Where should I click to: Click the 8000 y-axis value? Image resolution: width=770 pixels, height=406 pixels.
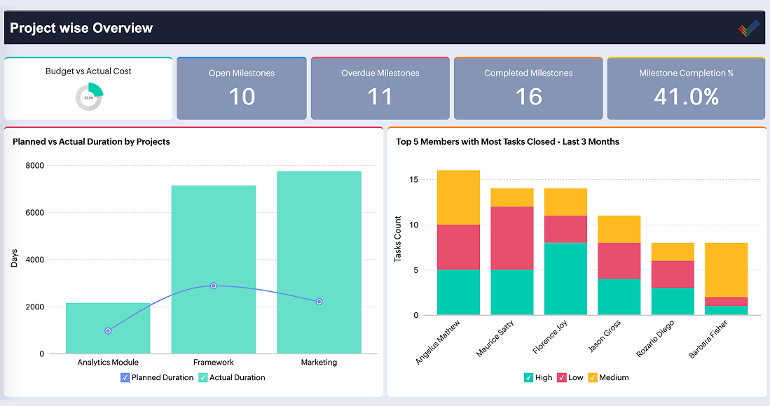click(35, 166)
